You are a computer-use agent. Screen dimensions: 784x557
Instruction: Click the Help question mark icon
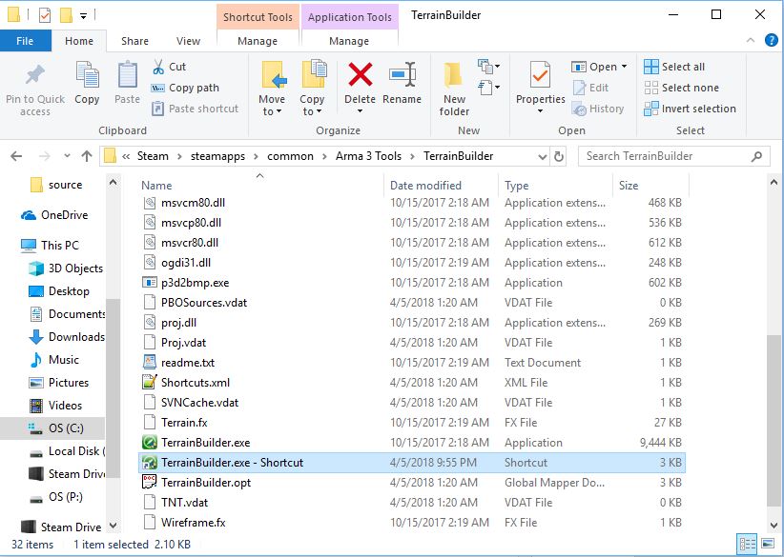771,40
